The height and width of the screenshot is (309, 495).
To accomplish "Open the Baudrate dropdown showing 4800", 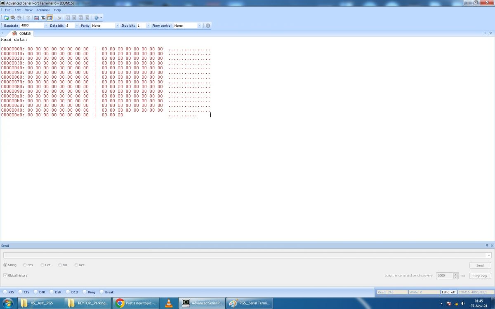I will [x=46, y=26].
